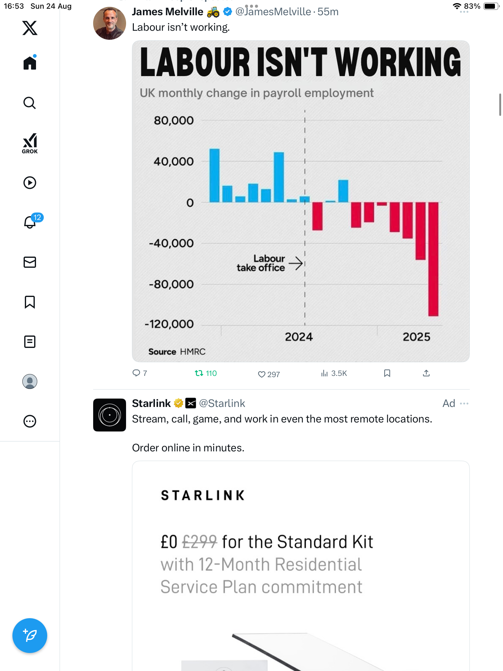Open more options on James Melville post
The width and height of the screenshot is (503, 671).
pyautogui.click(x=464, y=12)
